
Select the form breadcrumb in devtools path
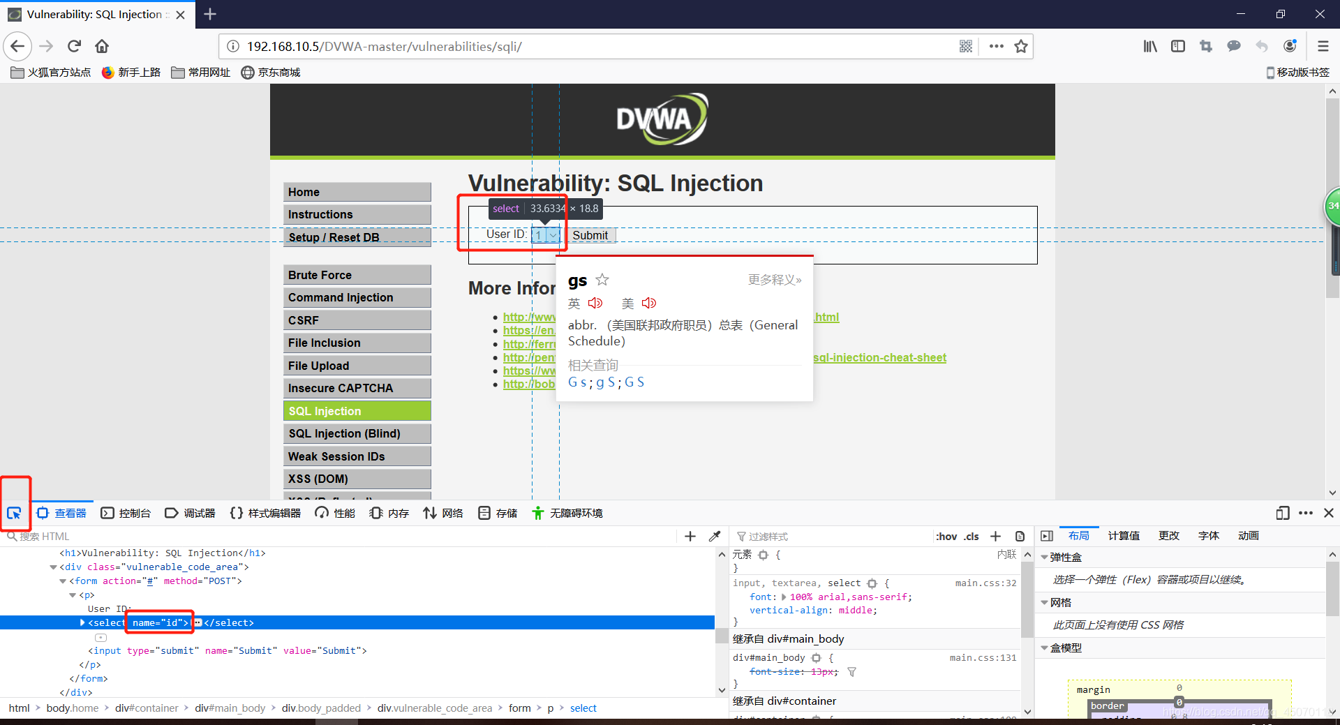point(519,708)
